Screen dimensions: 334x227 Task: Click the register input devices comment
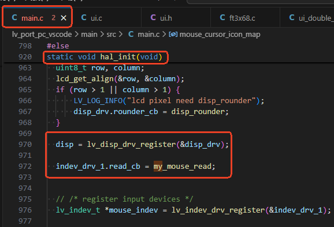(x=124, y=199)
